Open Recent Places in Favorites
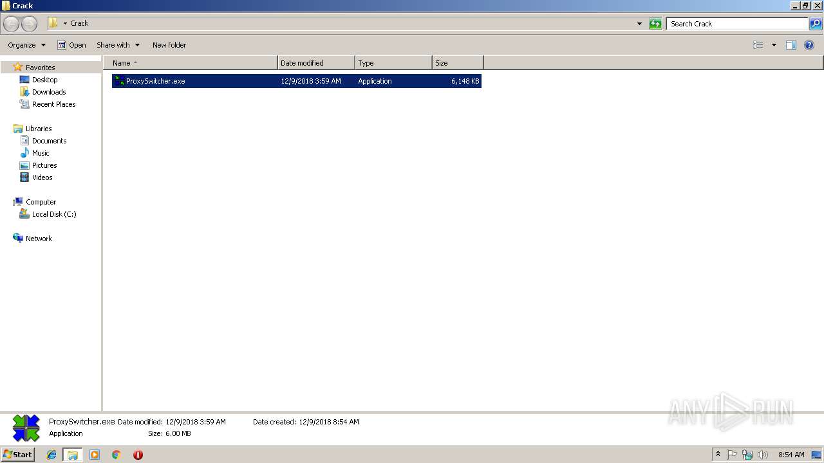 (x=53, y=104)
